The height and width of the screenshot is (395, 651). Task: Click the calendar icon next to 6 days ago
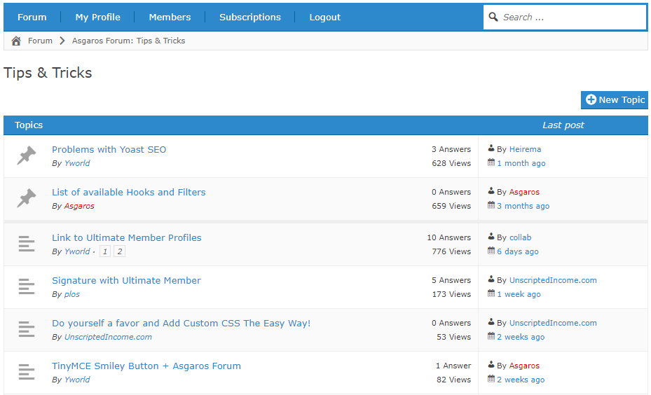click(x=491, y=251)
